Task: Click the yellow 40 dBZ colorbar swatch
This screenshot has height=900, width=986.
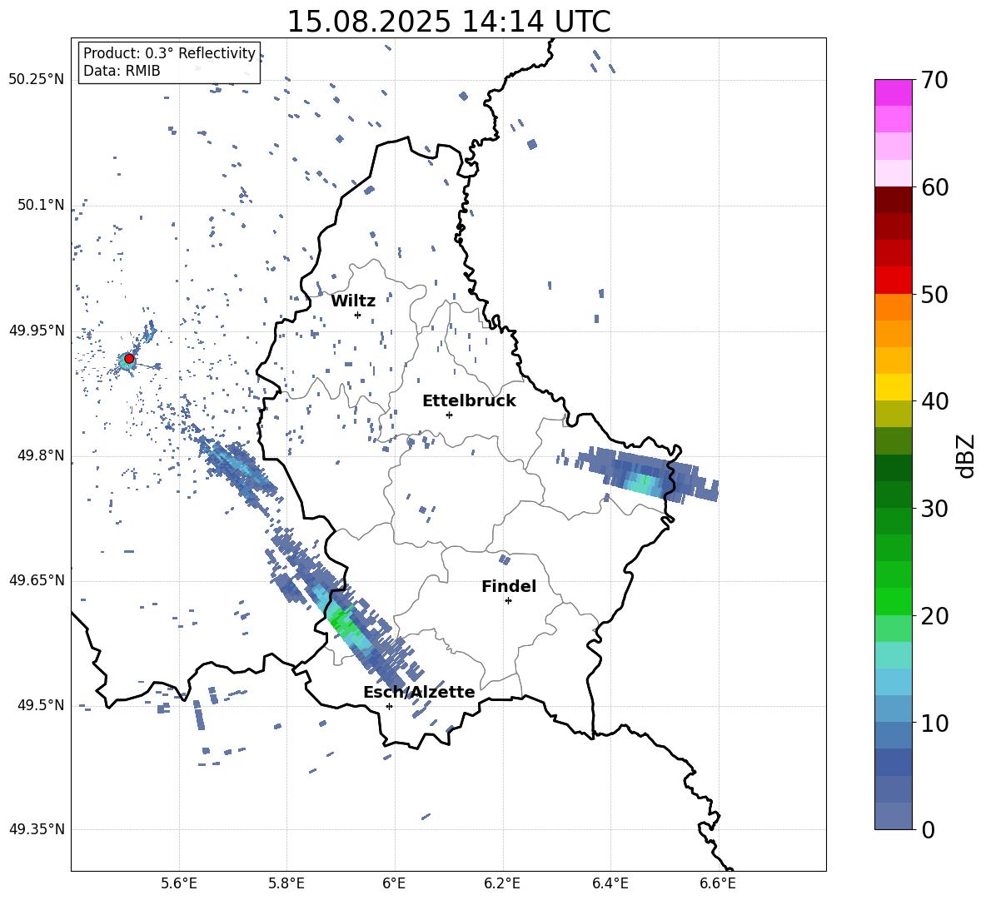Action: click(893, 387)
